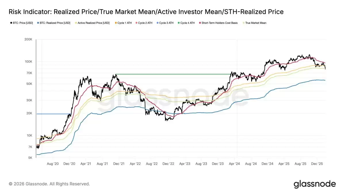Click the 100K label on the y-axis
The height and width of the screenshot is (194, 345).
pyautogui.click(x=28, y=62)
